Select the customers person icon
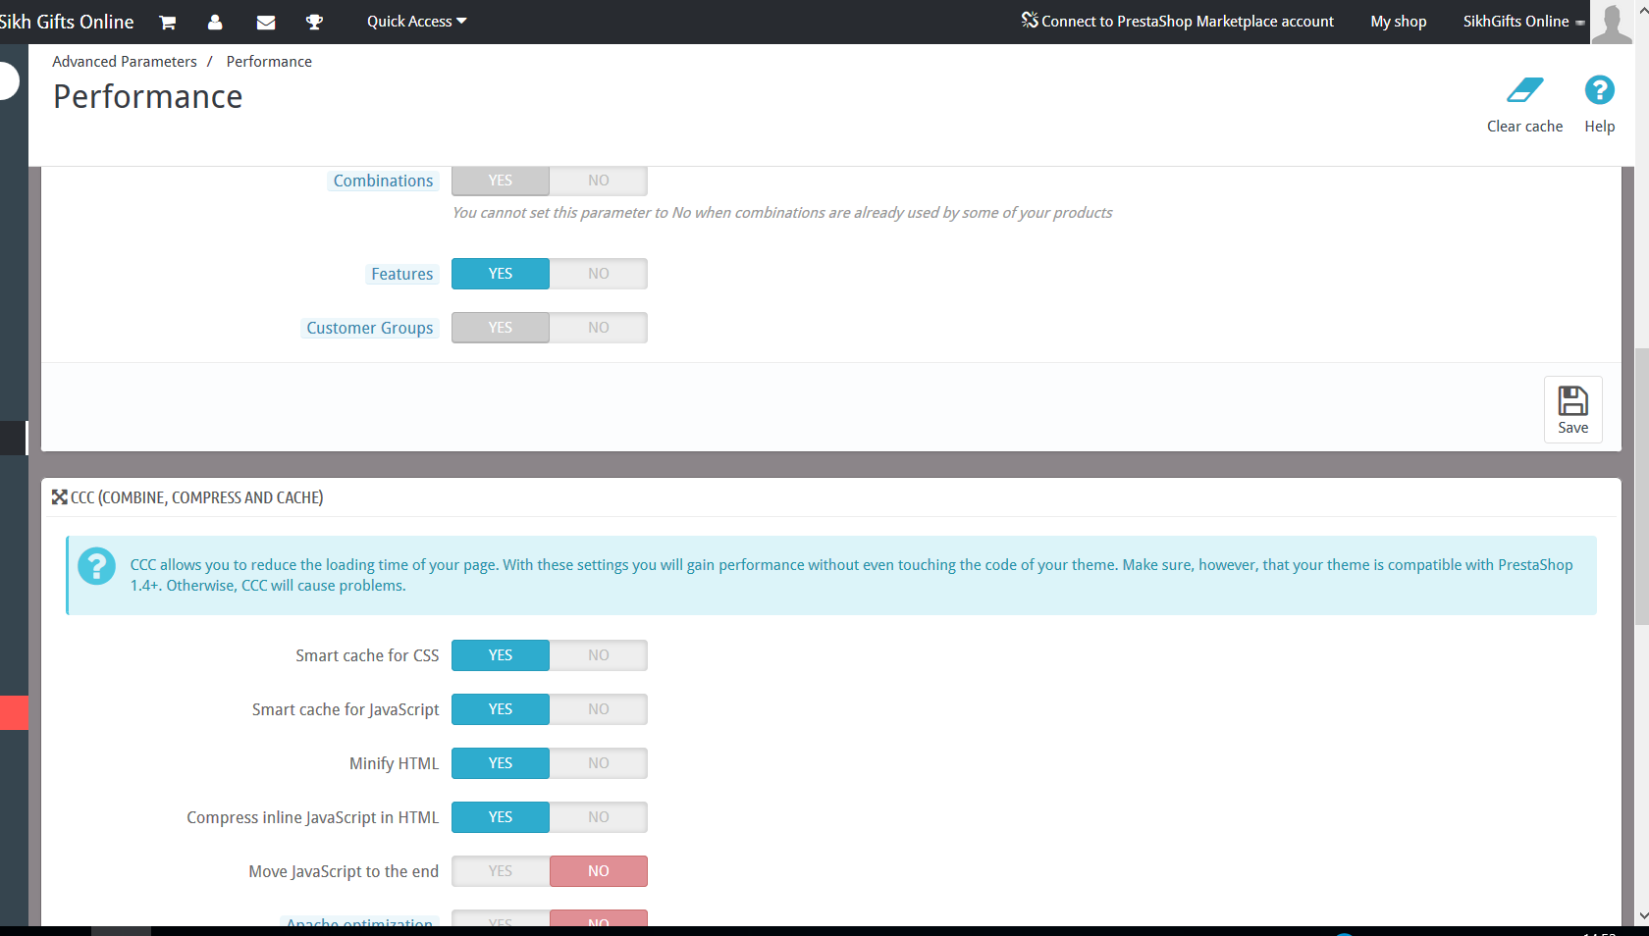The width and height of the screenshot is (1649, 936). pyautogui.click(x=216, y=22)
